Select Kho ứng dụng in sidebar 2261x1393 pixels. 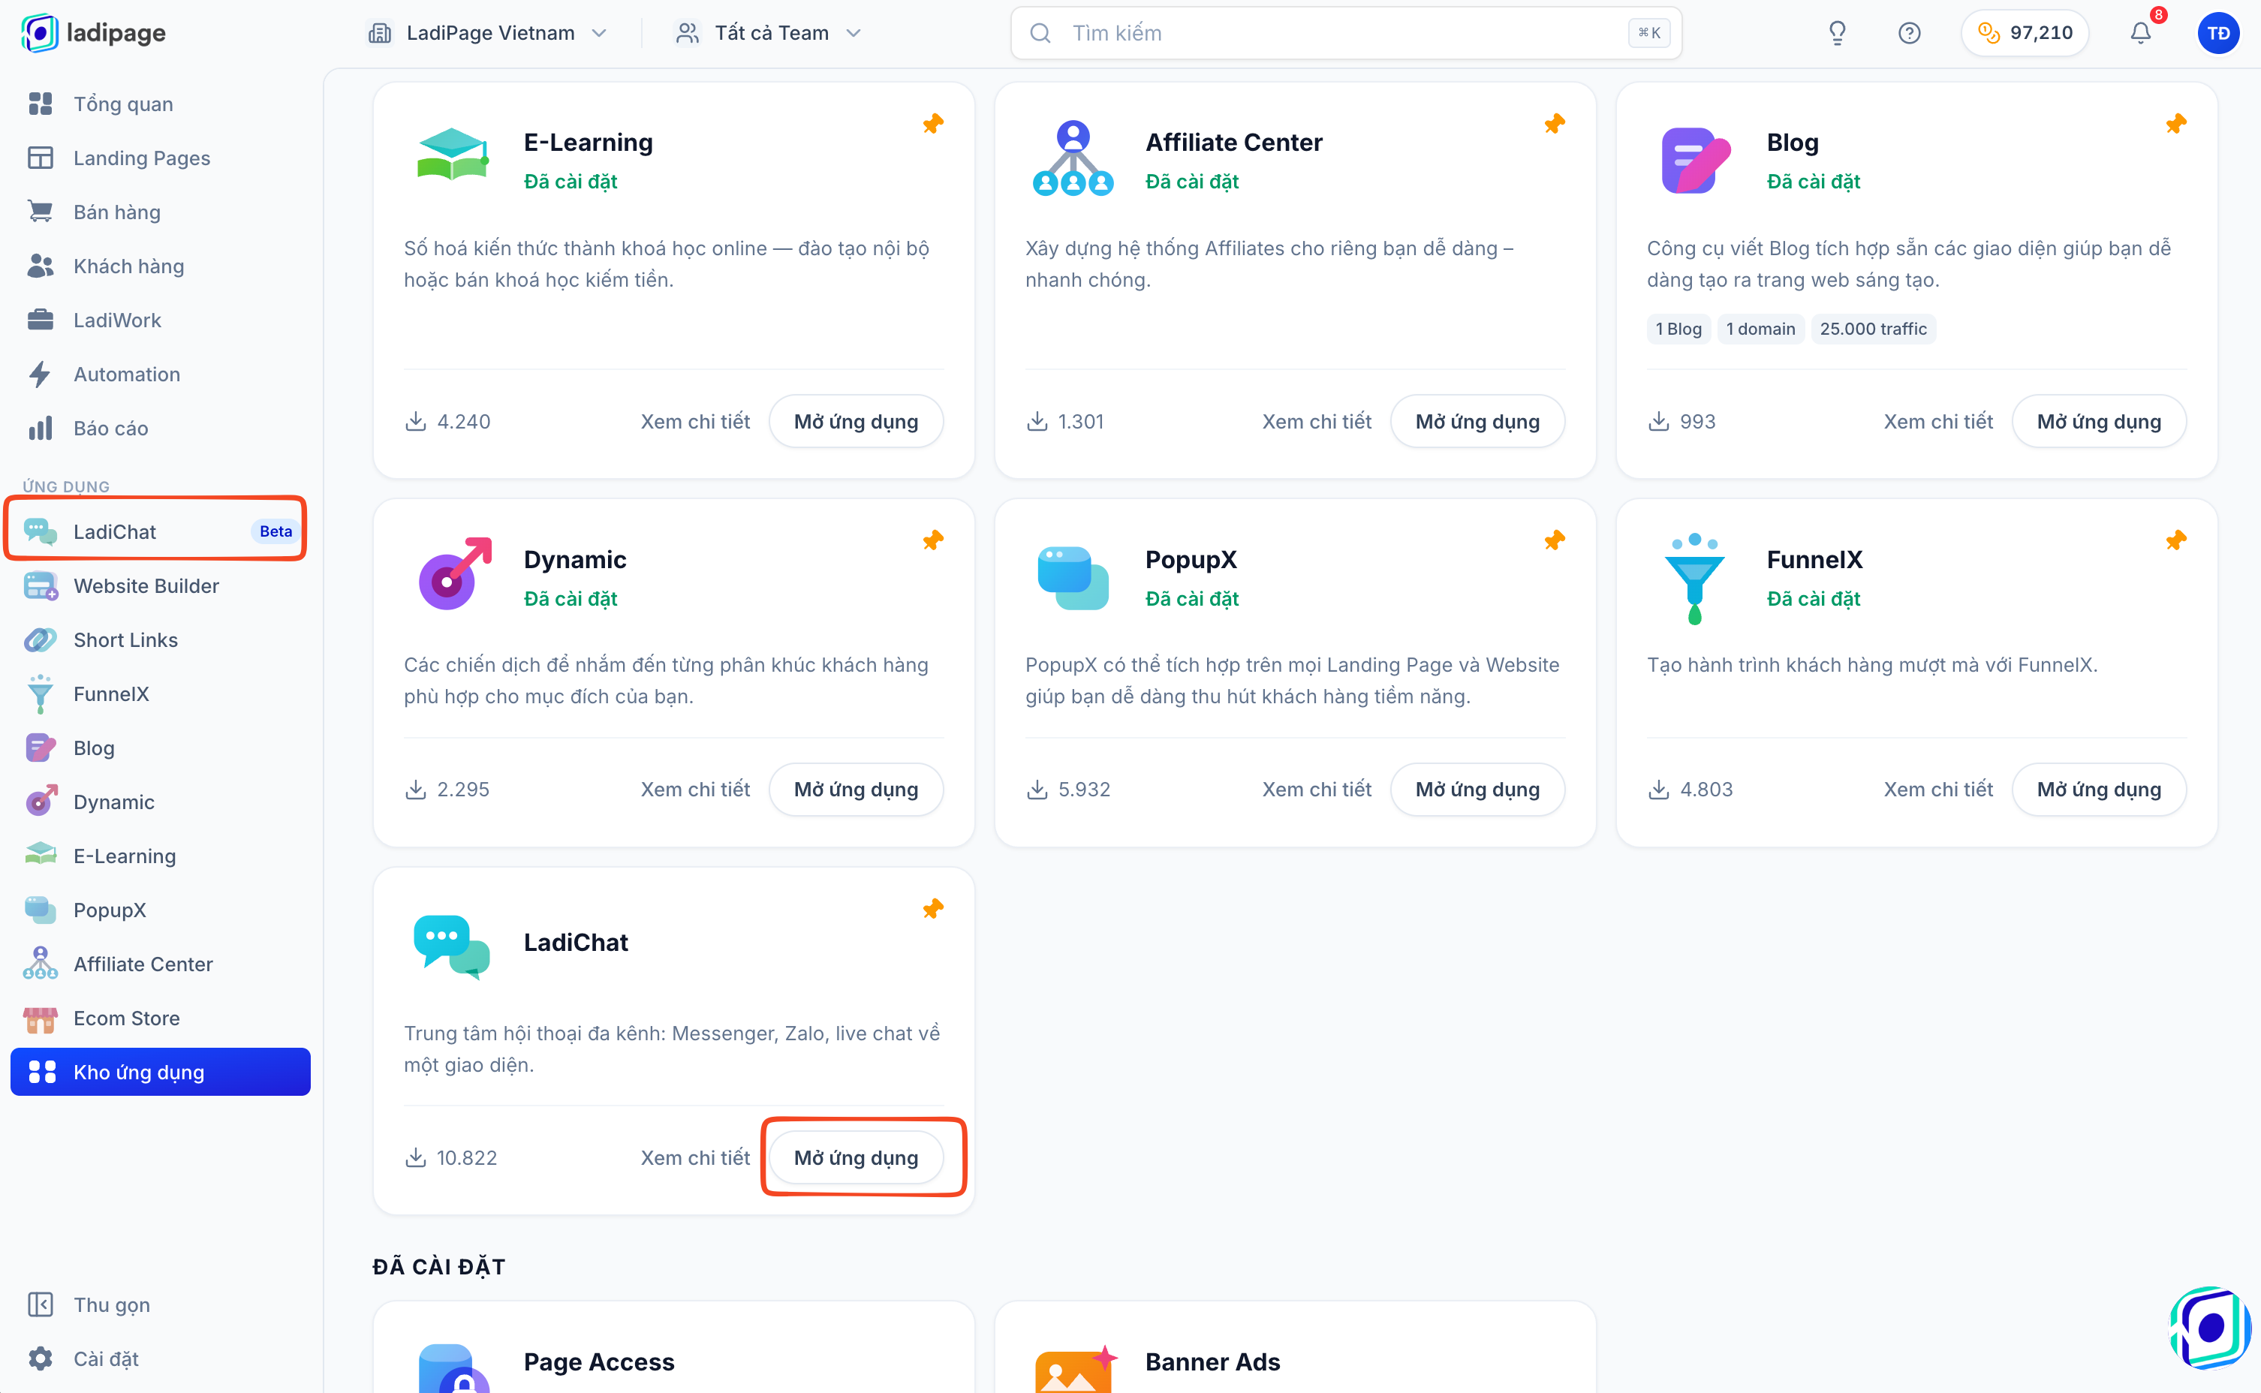pos(161,1072)
